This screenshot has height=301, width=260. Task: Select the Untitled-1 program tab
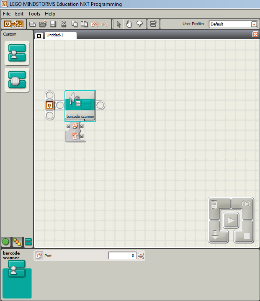[x=61, y=35]
